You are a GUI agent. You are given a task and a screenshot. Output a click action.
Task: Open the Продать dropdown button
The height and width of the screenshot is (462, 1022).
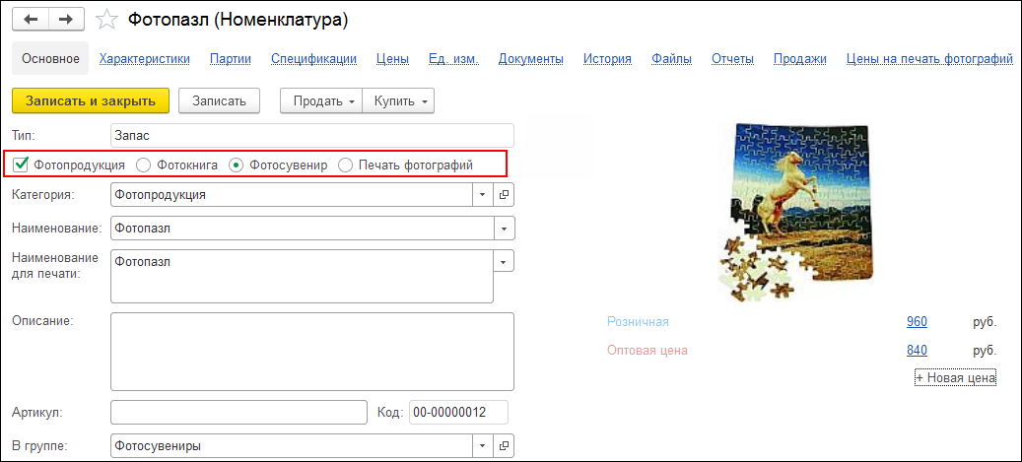pos(320,101)
